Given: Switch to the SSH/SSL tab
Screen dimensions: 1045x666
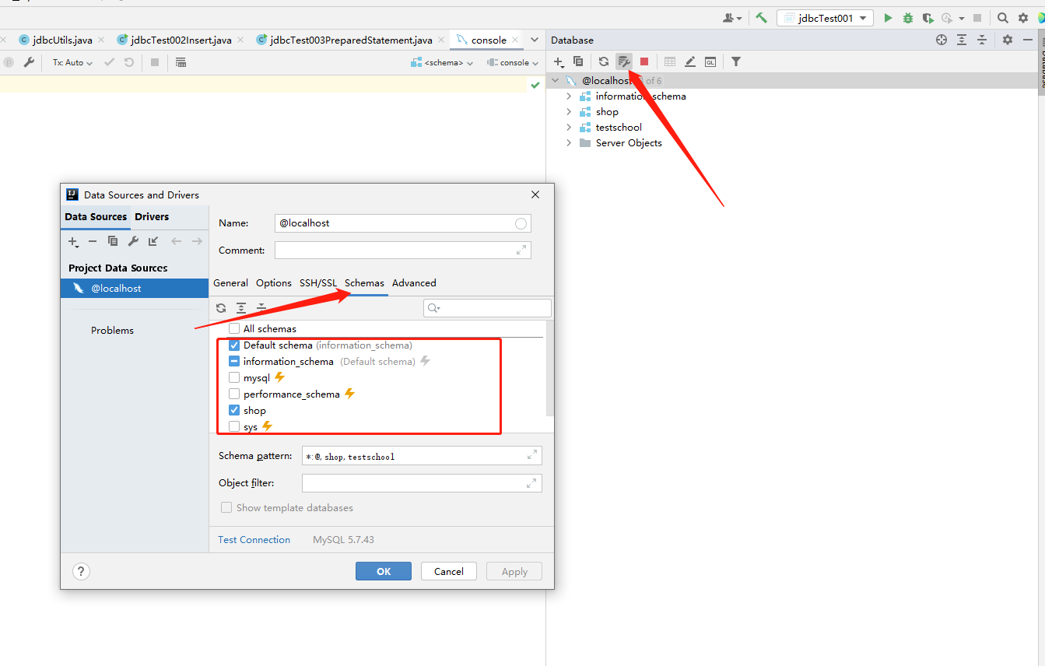Looking at the screenshot, I should (x=318, y=283).
